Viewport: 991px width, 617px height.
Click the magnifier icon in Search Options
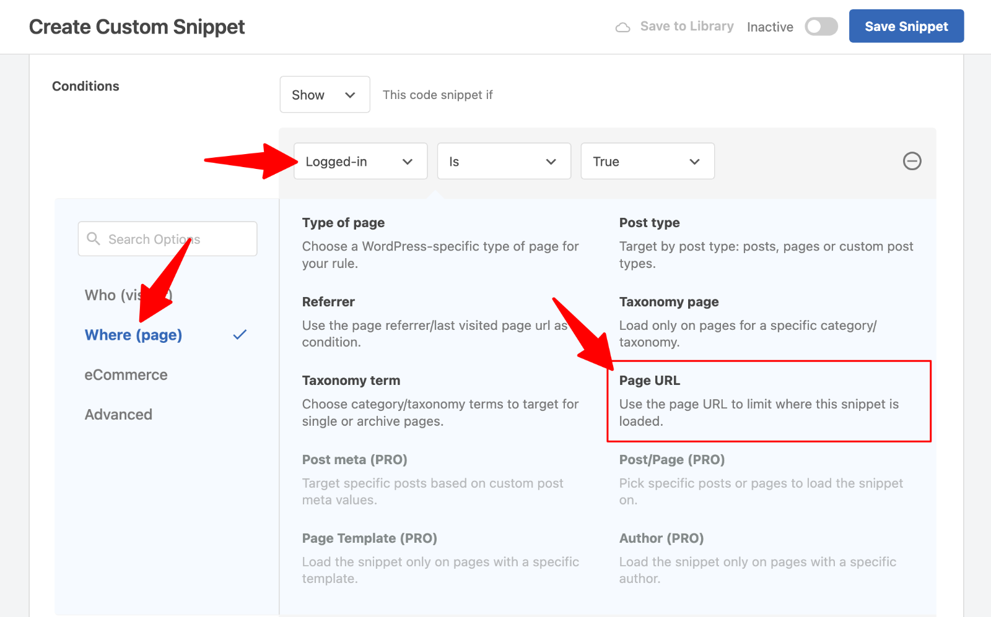pyautogui.click(x=94, y=239)
